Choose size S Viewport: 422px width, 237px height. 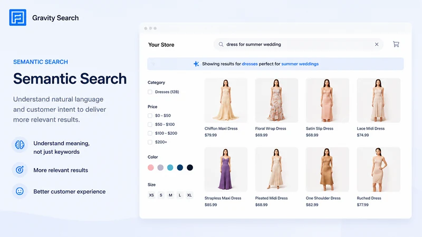(x=161, y=195)
